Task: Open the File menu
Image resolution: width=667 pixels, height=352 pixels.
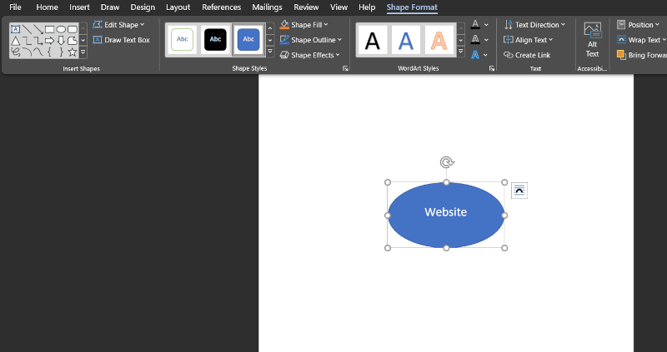Action: pyautogui.click(x=15, y=7)
